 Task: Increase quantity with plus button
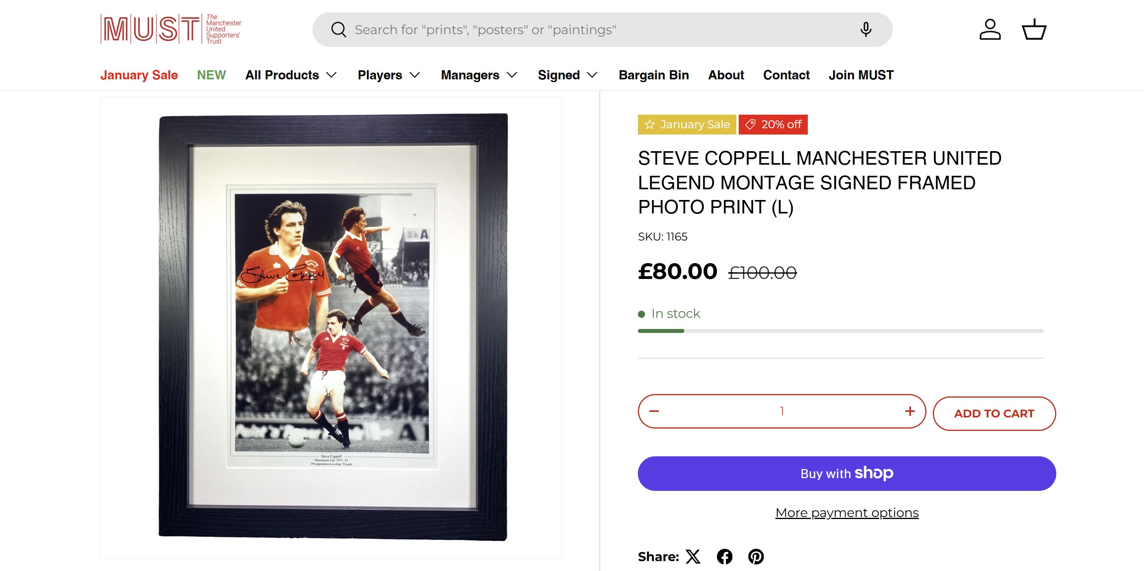[x=910, y=411]
